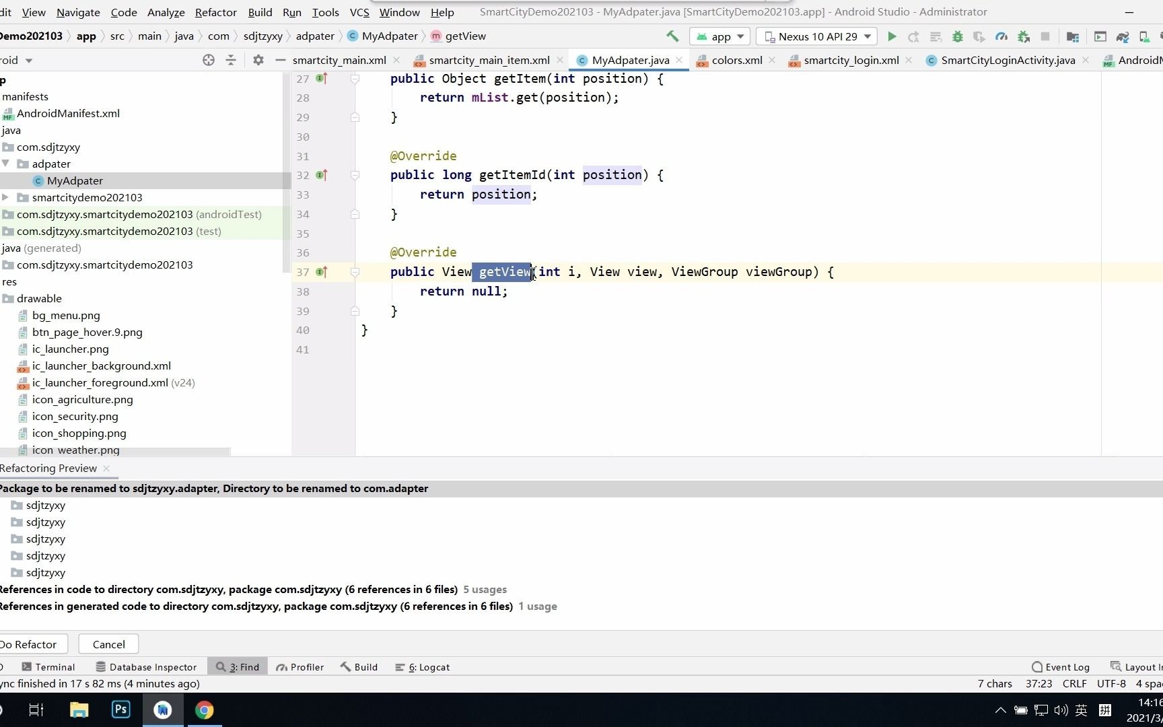Click the Apply Code Changes icon
The height and width of the screenshot is (727, 1163).
pyautogui.click(x=936, y=36)
